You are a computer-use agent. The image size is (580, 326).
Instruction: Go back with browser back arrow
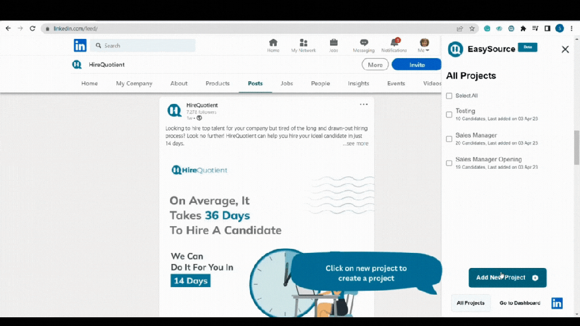point(8,28)
